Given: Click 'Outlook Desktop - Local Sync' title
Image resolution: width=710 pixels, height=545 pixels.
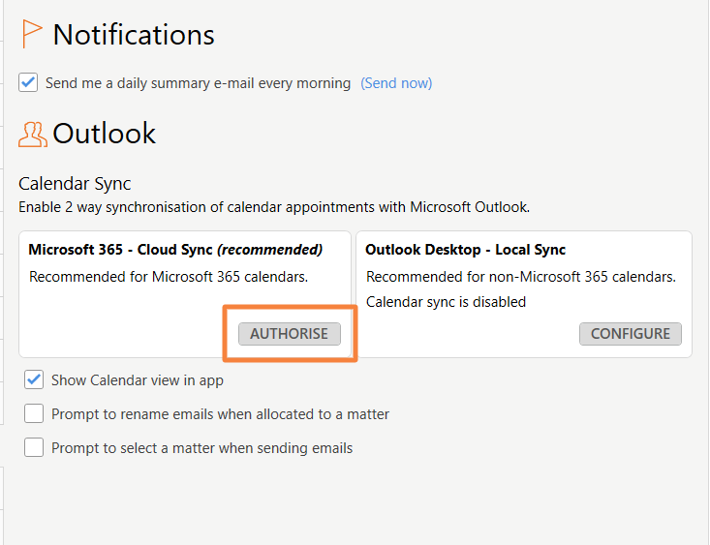Looking at the screenshot, I should point(466,250).
